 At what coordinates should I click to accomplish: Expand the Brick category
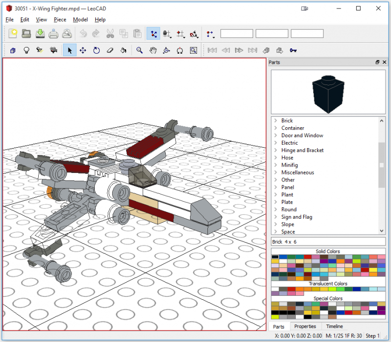pos(275,120)
